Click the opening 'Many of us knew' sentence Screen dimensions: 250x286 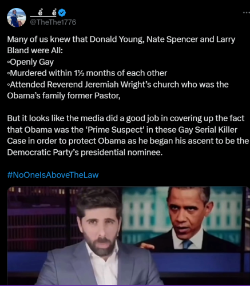[x=121, y=39]
